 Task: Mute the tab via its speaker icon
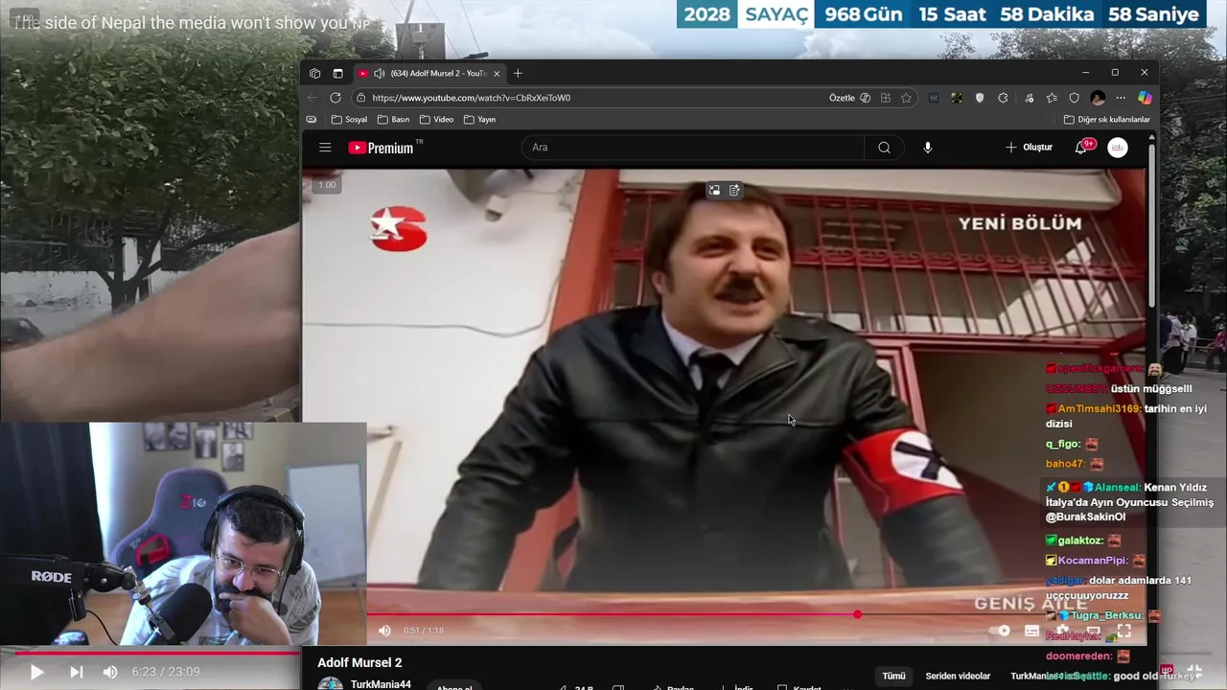[380, 73]
